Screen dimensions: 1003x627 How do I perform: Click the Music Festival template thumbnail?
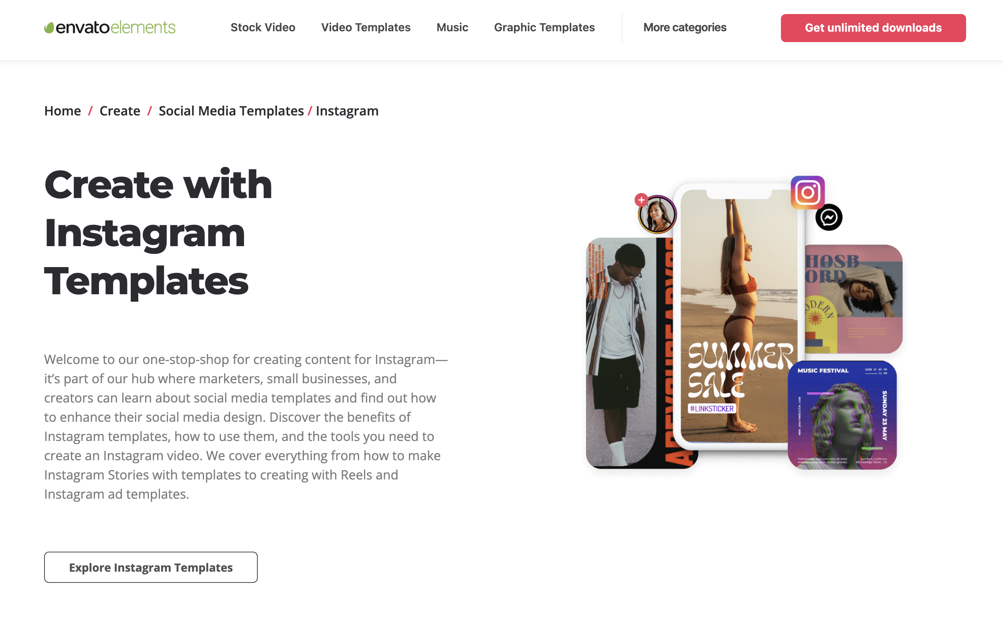pyautogui.click(x=842, y=415)
